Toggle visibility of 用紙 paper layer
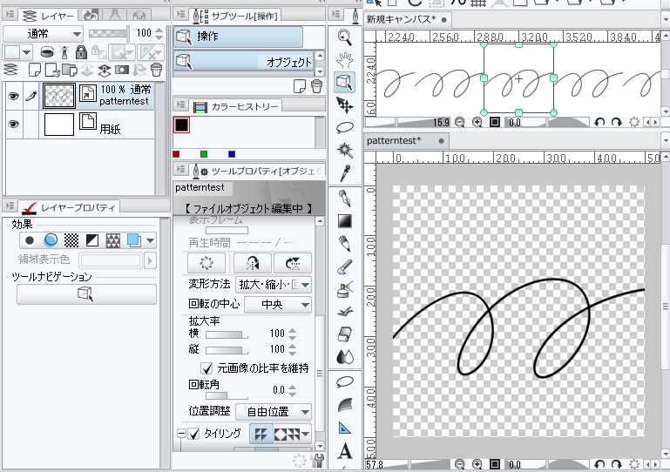670x472 pixels. [x=13, y=125]
